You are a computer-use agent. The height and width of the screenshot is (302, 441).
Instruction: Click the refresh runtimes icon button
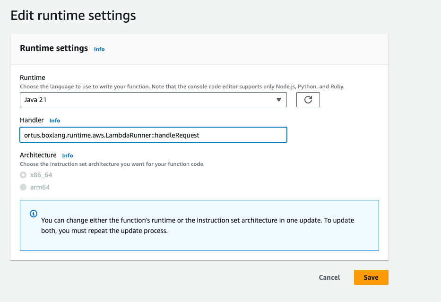coord(308,100)
